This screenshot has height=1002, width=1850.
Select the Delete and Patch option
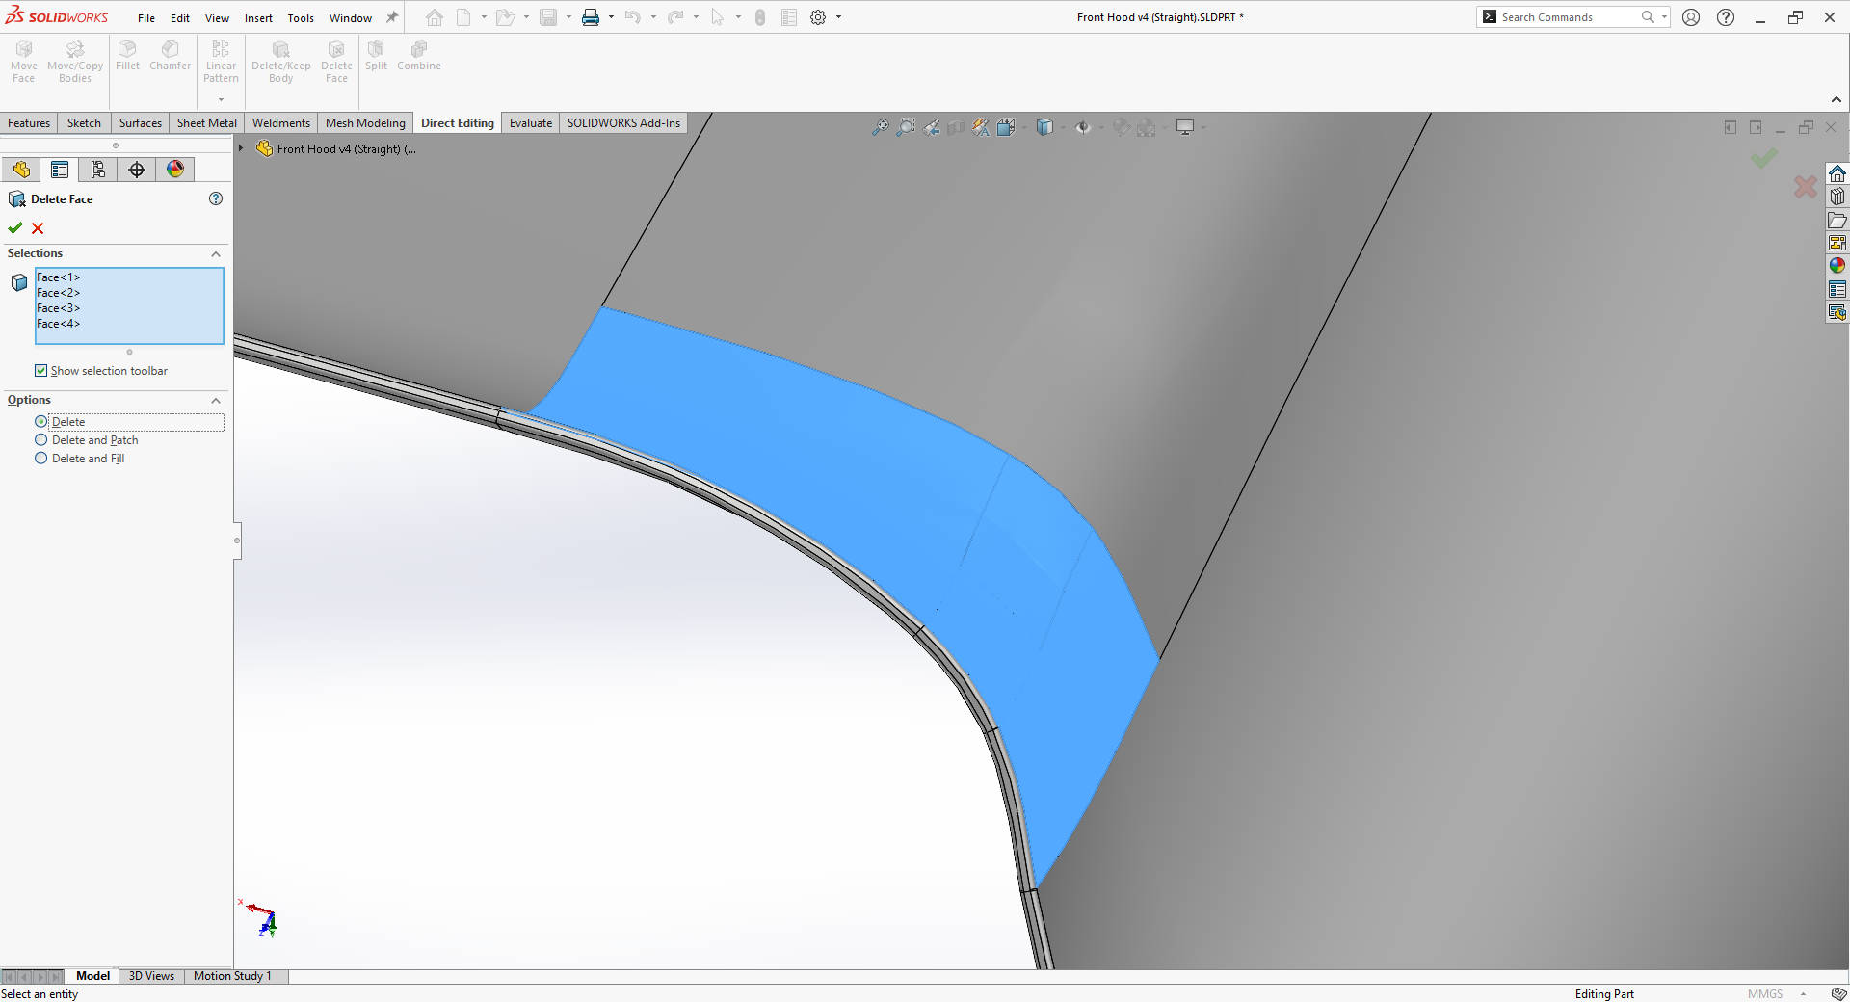[x=41, y=440]
